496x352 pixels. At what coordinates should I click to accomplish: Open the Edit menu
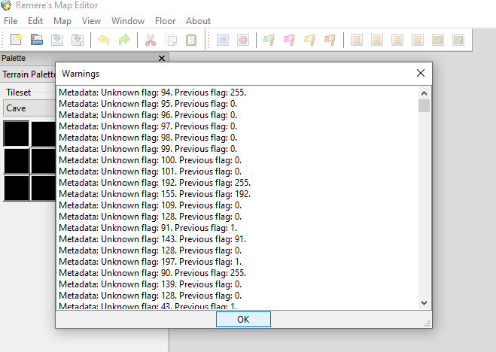point(35,21)
